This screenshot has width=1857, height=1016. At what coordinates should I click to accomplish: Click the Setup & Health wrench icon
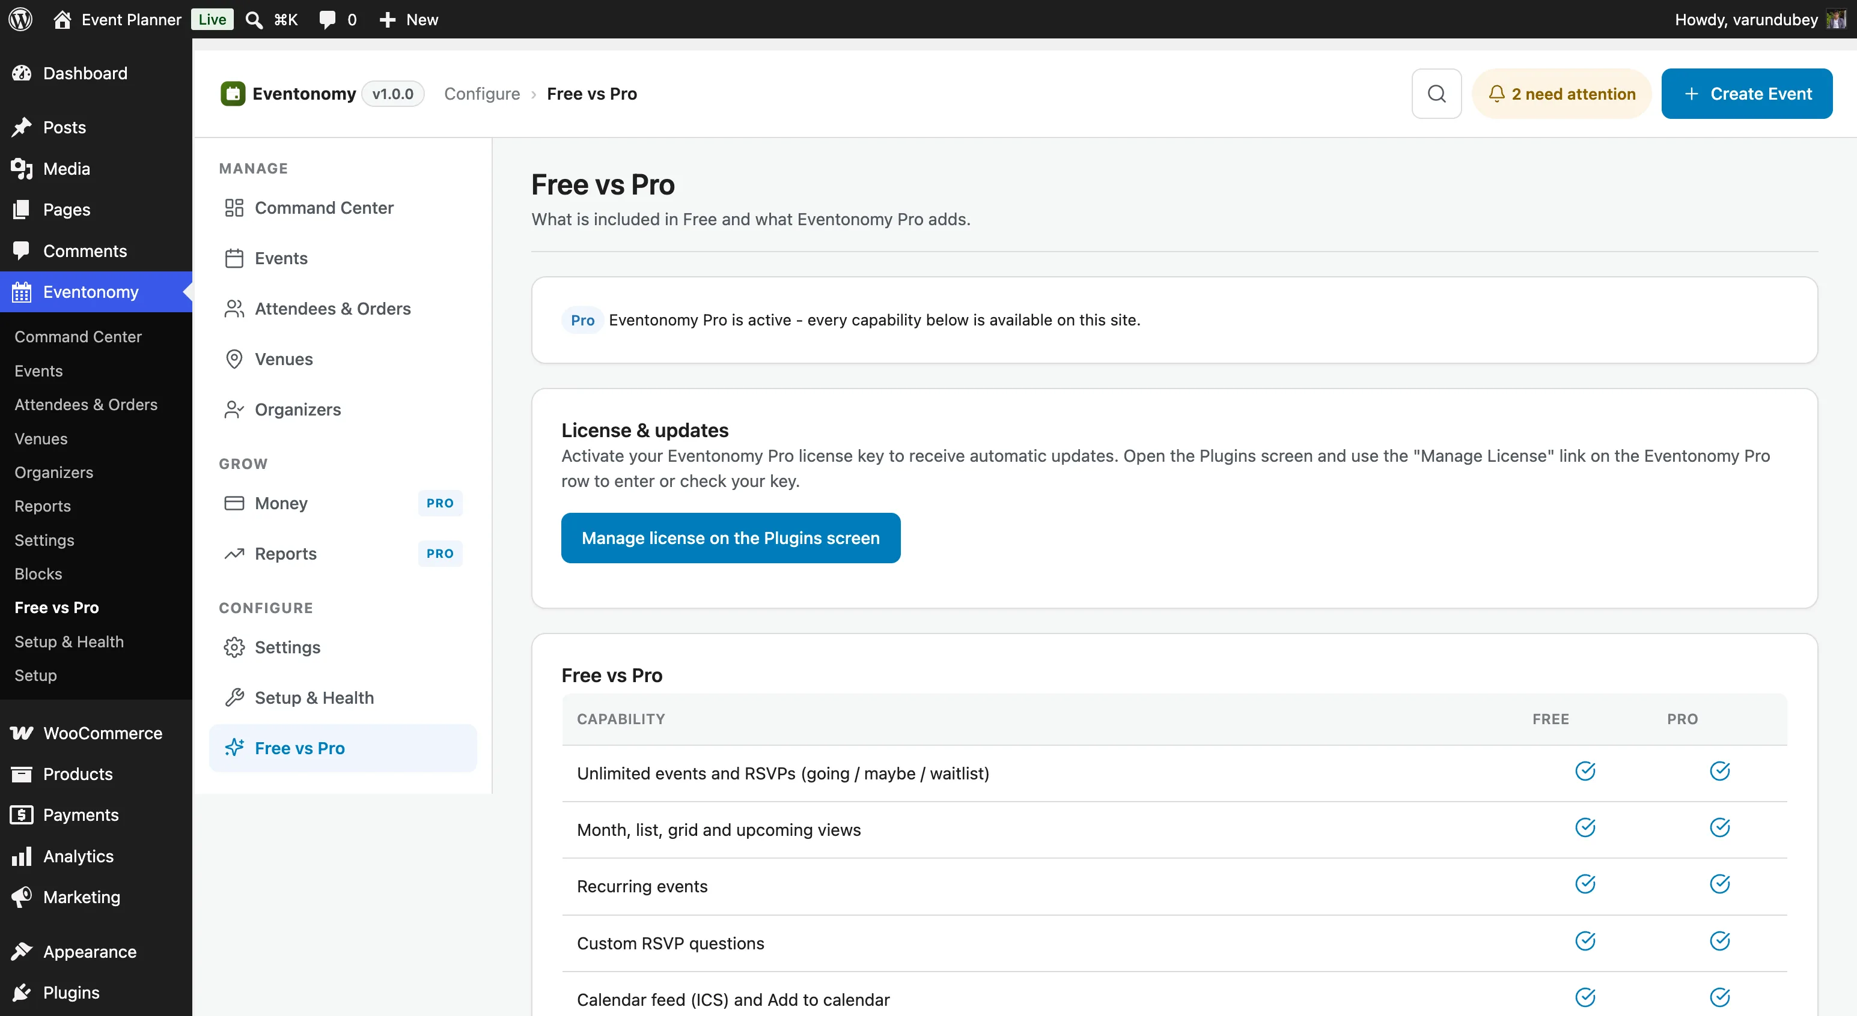[x=234, y=698]
